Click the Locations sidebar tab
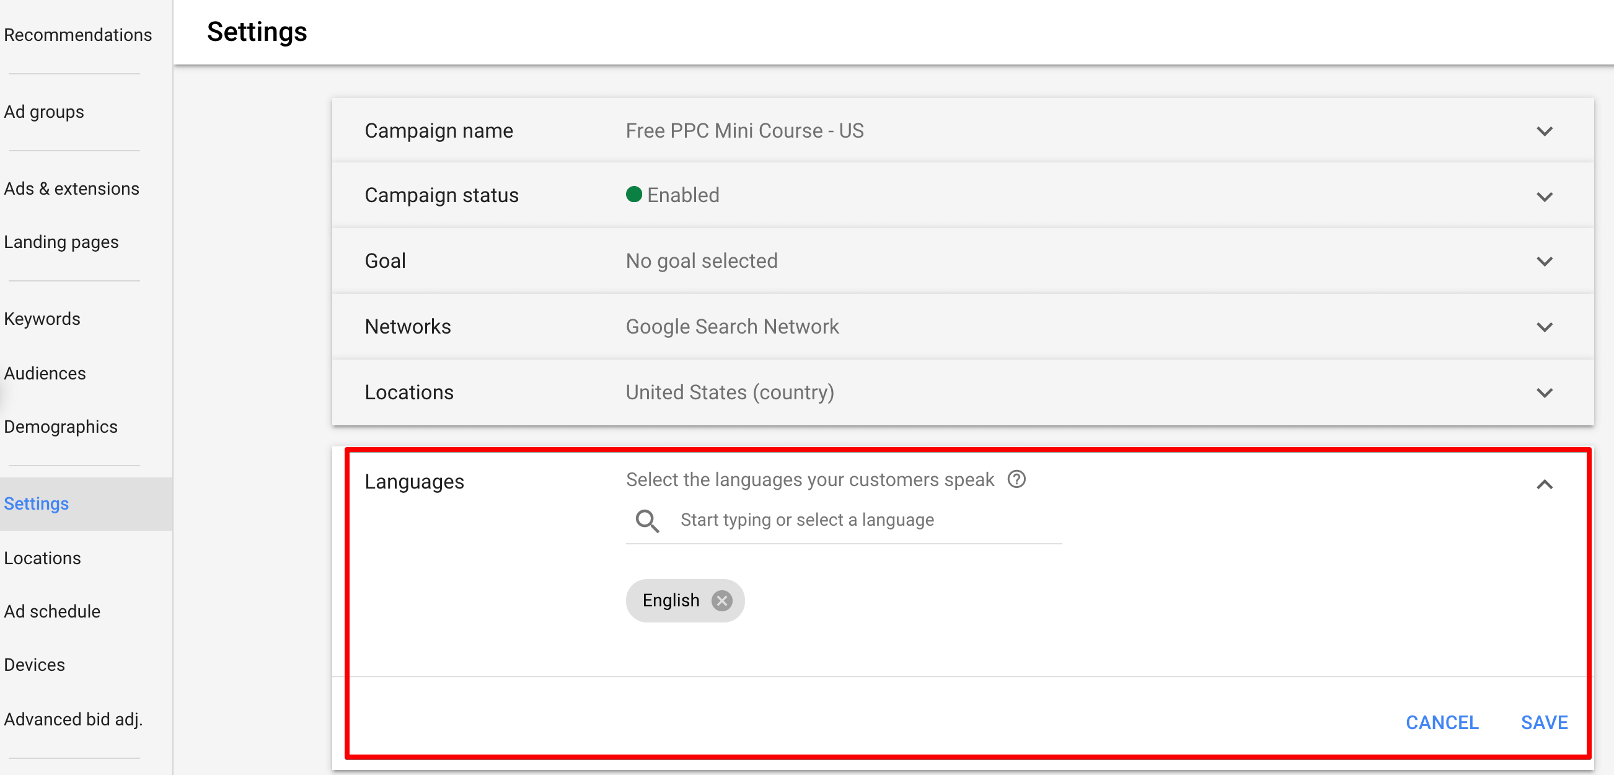Screen dimensions: 1614x775 tap(43, 557)
